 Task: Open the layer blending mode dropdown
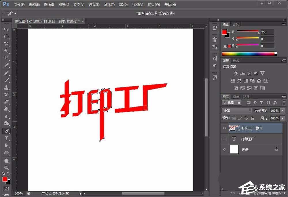point(236,110)
